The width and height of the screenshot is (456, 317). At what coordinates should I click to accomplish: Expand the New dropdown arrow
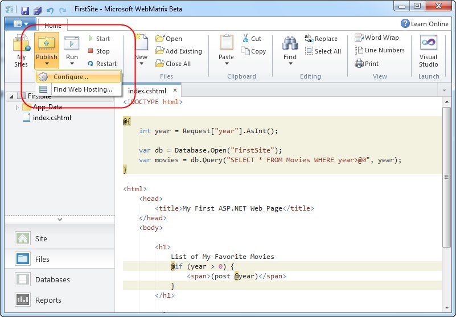click(141, 64)
